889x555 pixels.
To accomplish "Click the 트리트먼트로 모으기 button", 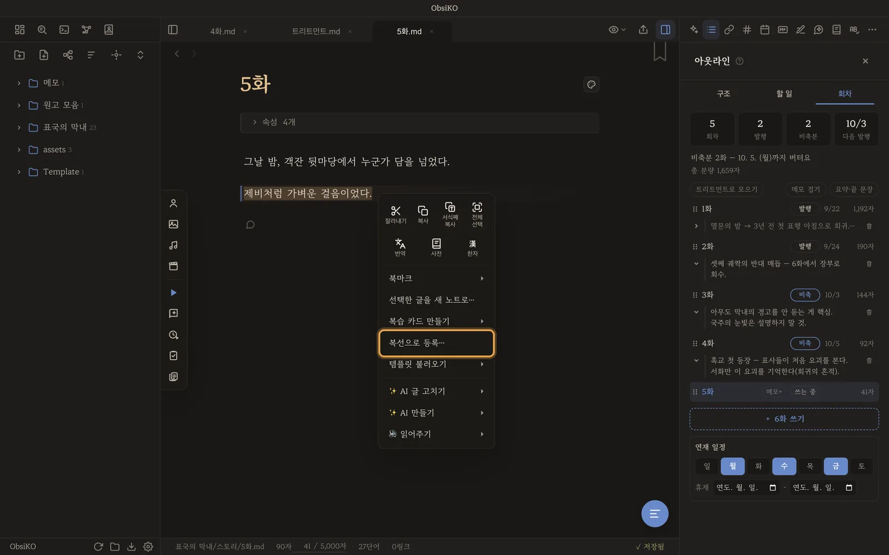I will pos(727,189).
